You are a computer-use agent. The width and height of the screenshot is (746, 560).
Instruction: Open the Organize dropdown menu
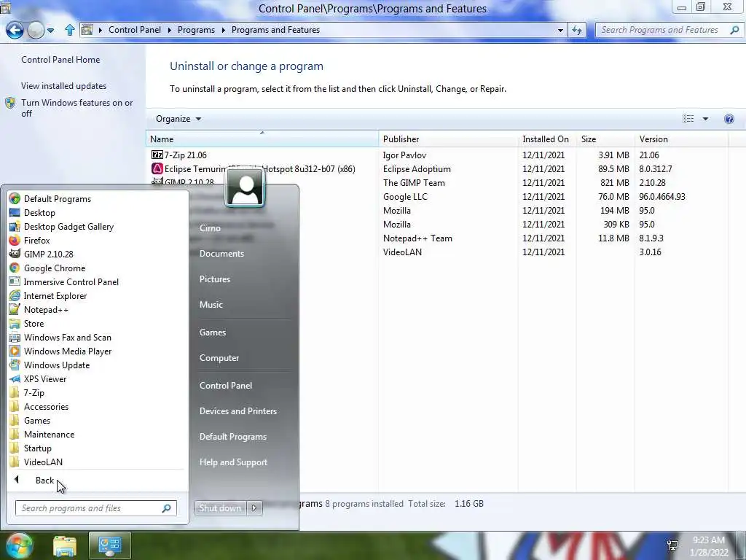pos(178,119)
